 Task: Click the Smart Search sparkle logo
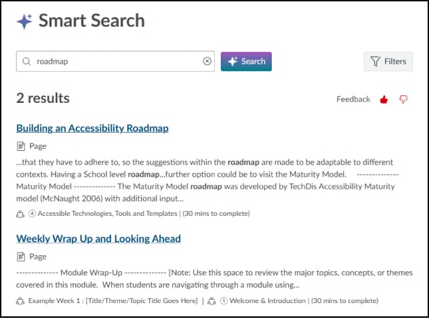tap(24, 21)
